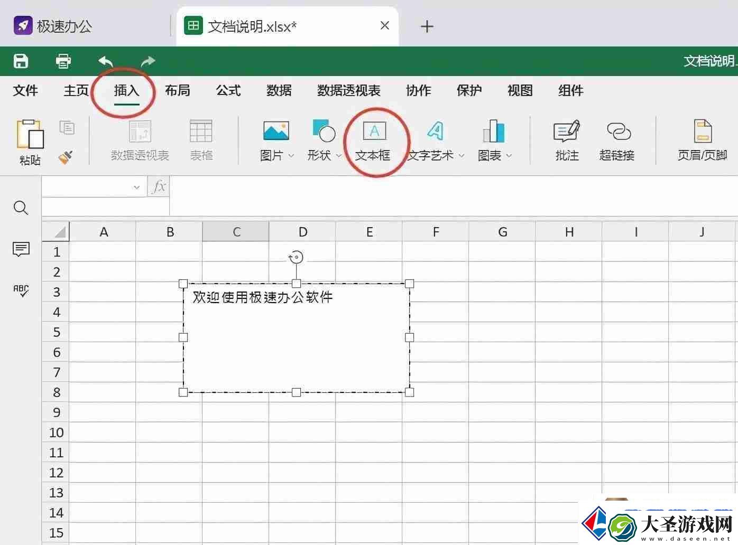Expand the 图表 dropdown arrow

tap(509, 156)
